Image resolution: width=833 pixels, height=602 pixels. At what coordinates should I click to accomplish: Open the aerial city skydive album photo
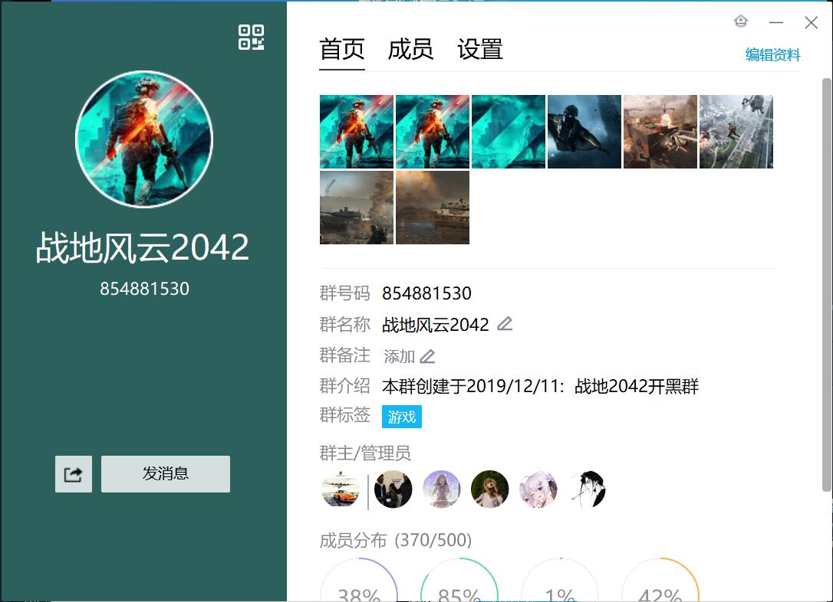coord(736,132)
